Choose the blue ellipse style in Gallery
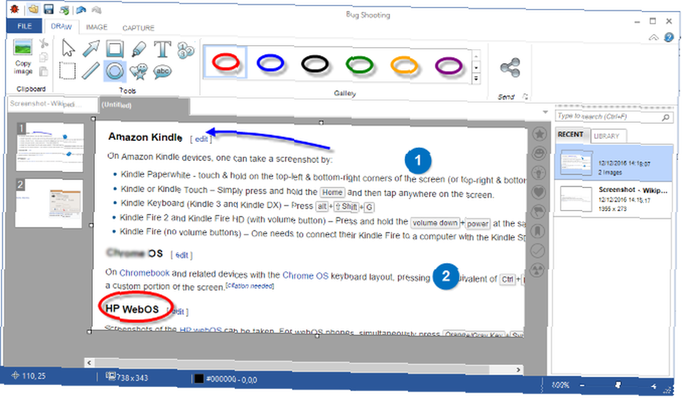682x398 pixels. [270, 63]
